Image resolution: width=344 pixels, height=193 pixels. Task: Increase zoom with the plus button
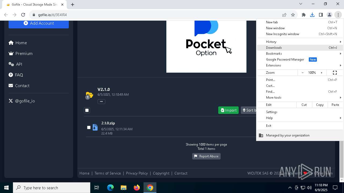[x=321, y=73]
